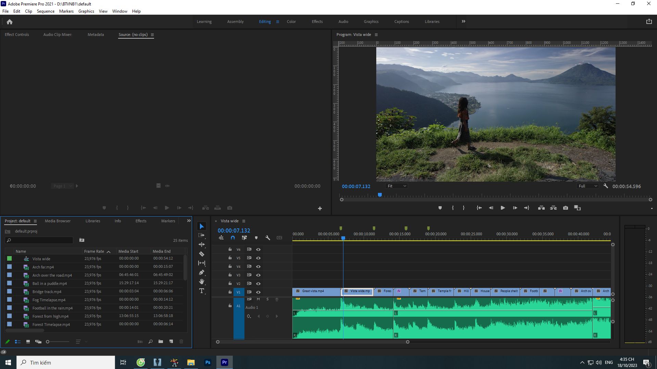
Task: Select the Ripple Edit tool
Action: [202, 245]
